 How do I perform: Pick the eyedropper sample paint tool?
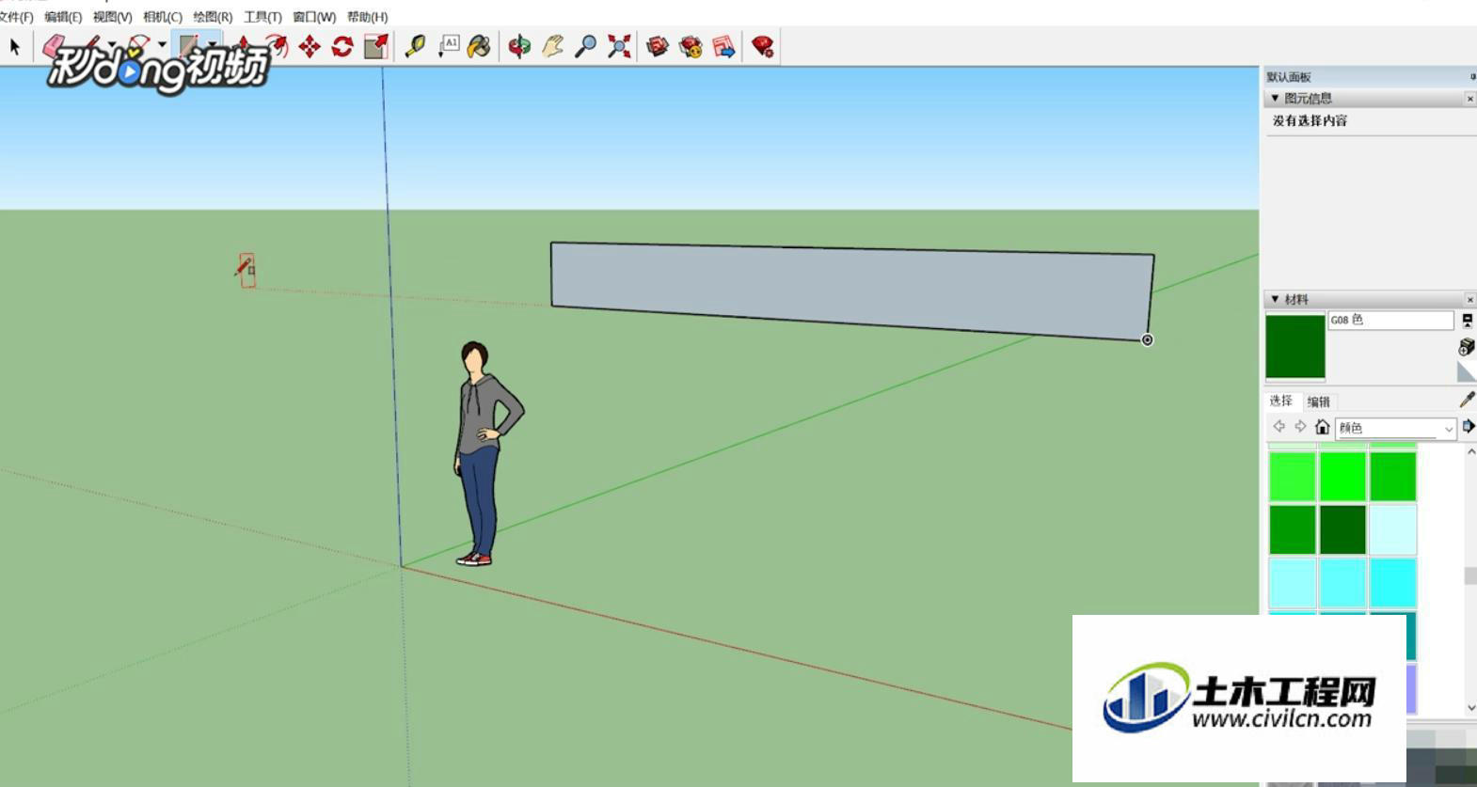(x=1467, y=400)
